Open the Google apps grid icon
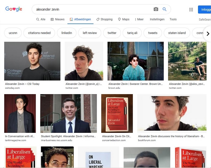211x168 pixels. tap(191, 9)
